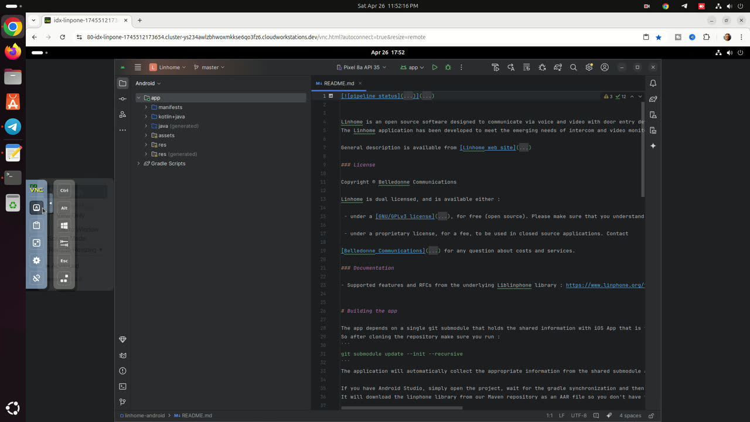Click LF line separator in status bar
The image size is (750, 422).
coord(561,416)
